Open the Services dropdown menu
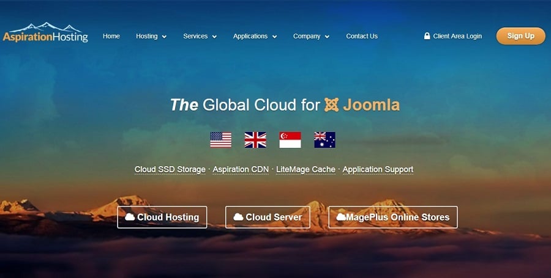This screenshot has height=278, width=551. [200, 36]
